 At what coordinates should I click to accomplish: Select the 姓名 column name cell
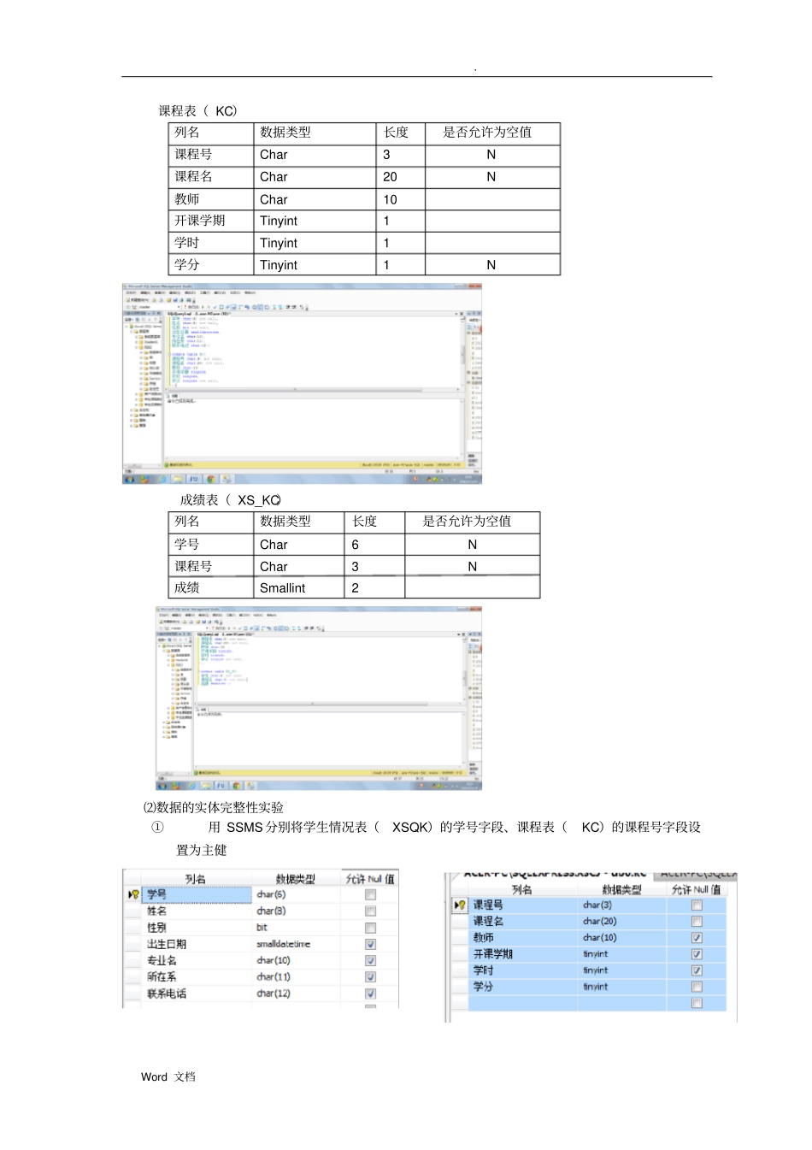coord(197,911)
